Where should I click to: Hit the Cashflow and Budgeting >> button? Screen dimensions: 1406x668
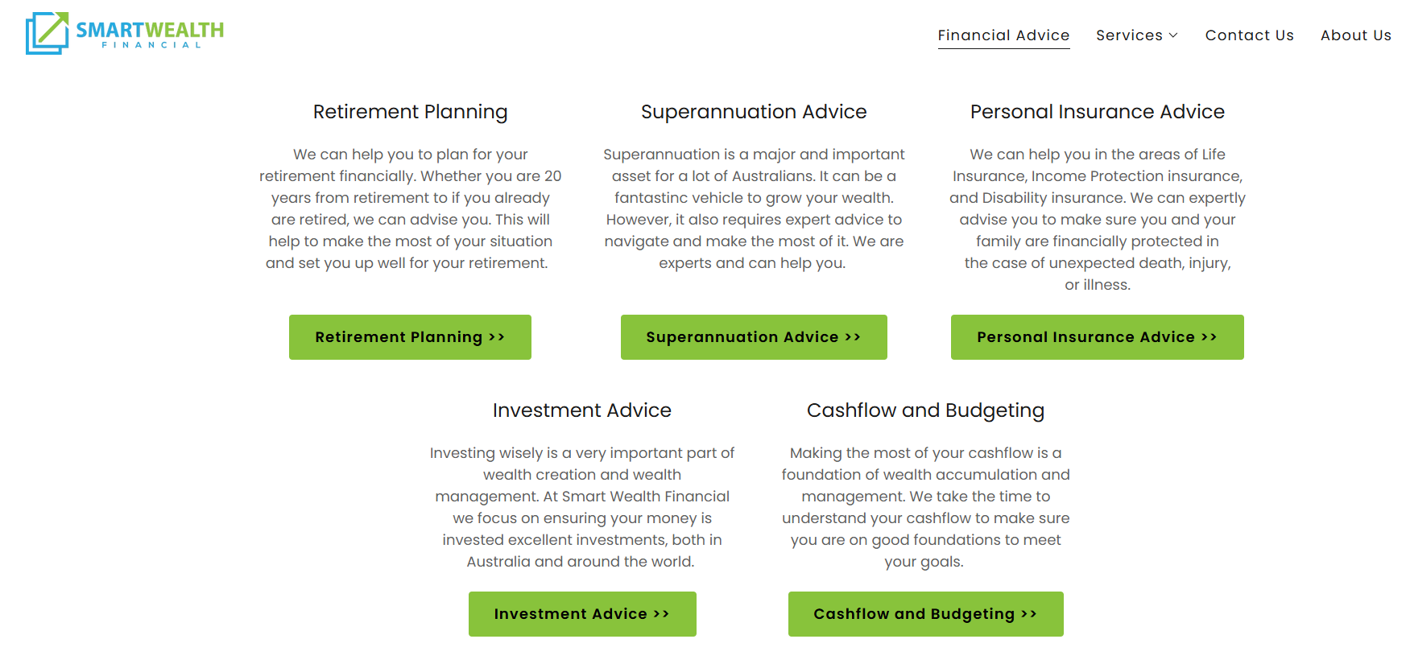tap(925, 614)
